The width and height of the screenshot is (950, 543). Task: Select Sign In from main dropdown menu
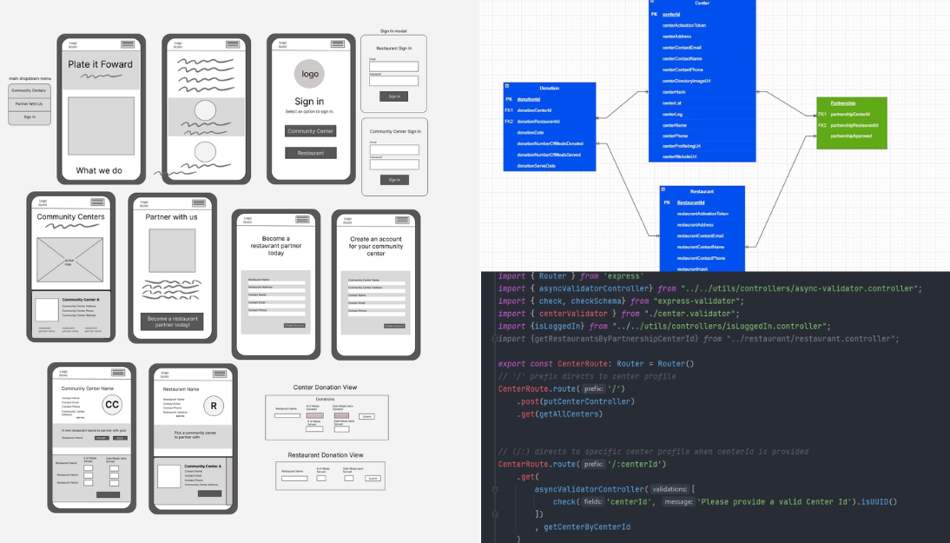click(29, 116)
